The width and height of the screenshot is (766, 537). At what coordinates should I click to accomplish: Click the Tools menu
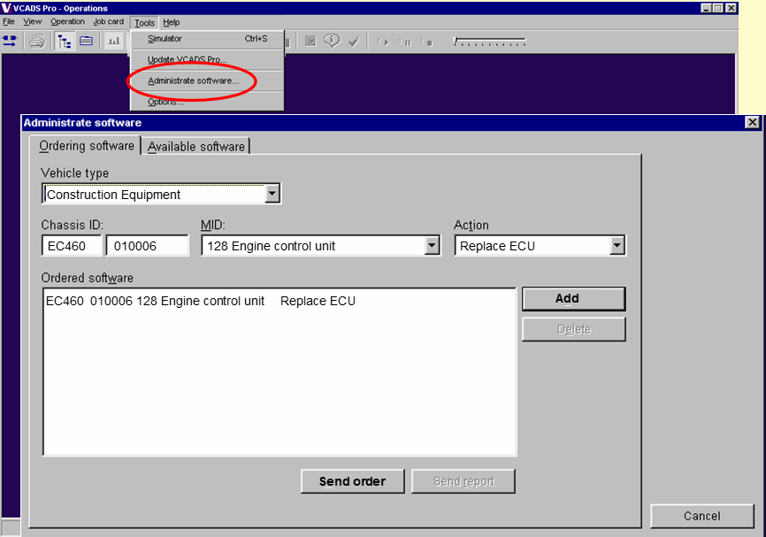tap(144, 22)
